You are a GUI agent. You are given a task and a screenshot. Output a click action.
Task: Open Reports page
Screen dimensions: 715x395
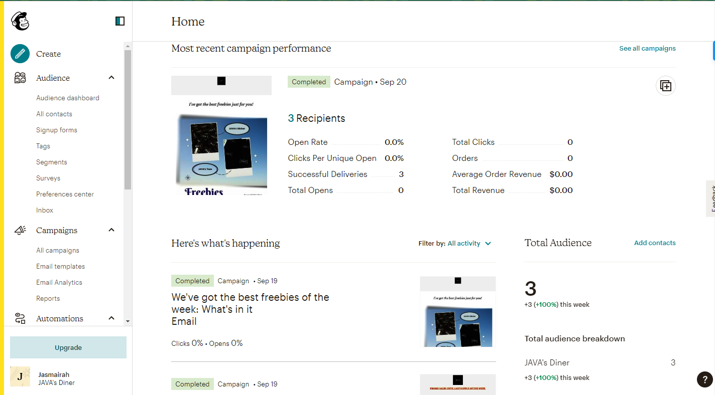click(48, 298)
